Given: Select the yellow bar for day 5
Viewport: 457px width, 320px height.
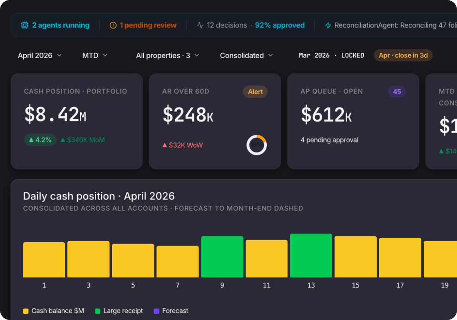Looking at the screenshot, I should tap(133, 260).
